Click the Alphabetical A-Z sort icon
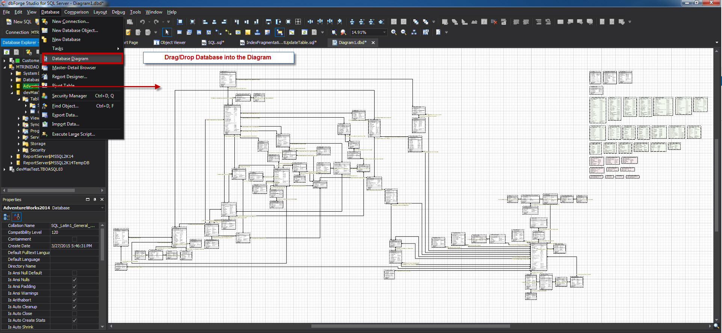Screen dimensions: 722x333 point(17,217)
